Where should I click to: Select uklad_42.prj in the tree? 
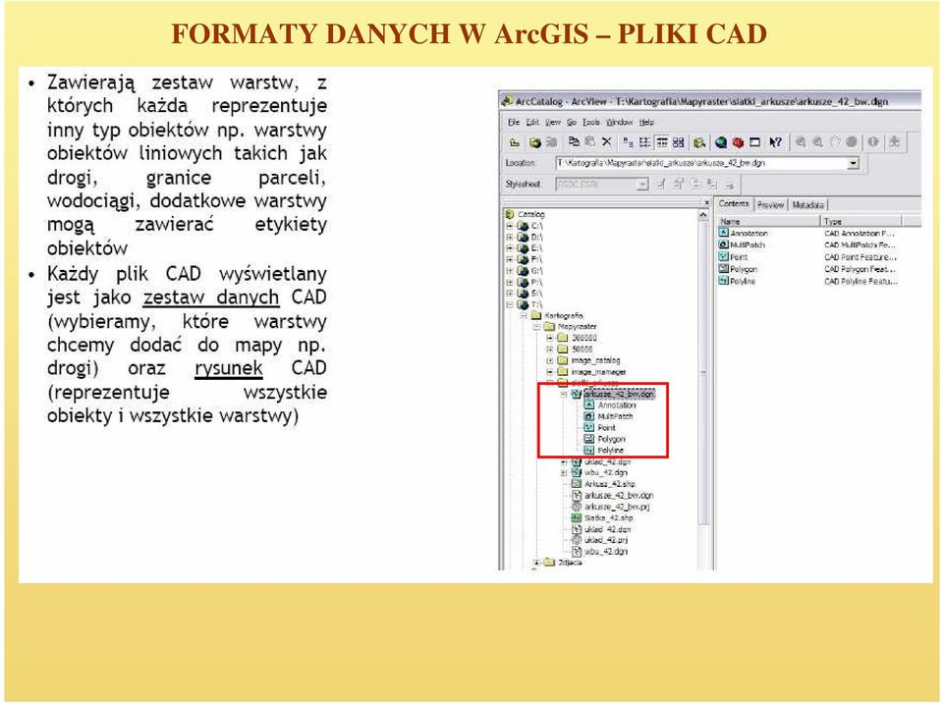tap(599, 540)
